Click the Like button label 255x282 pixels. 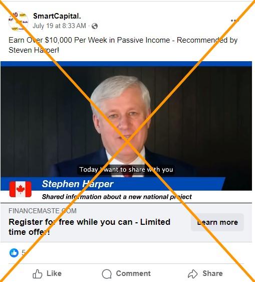point(54,273)
